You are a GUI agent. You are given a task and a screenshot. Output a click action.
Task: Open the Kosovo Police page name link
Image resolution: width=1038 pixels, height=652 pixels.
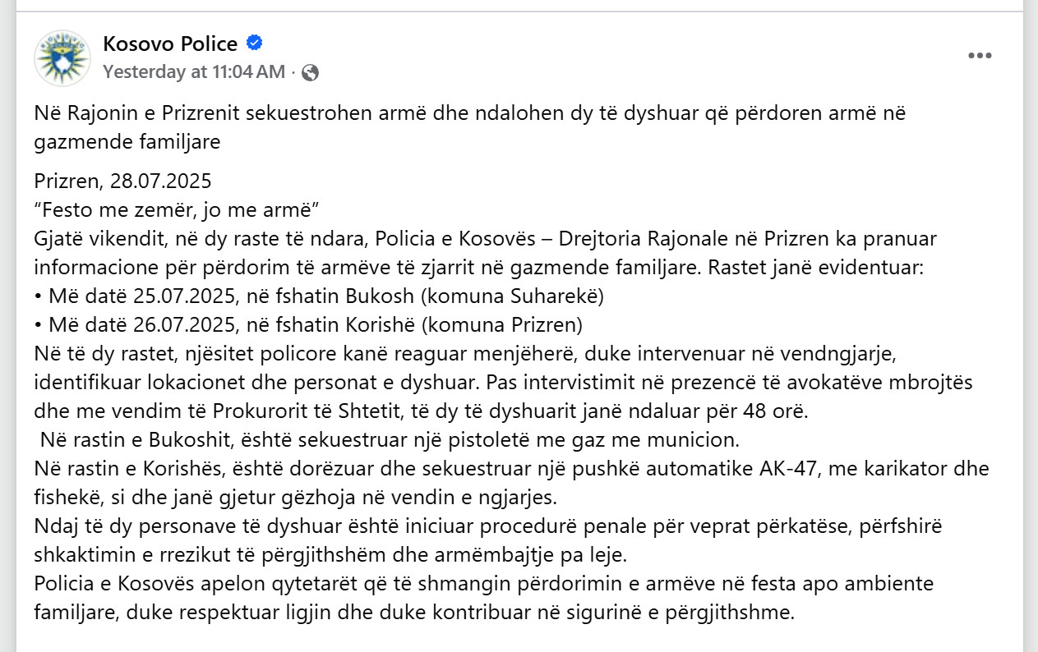pos(170,44)
